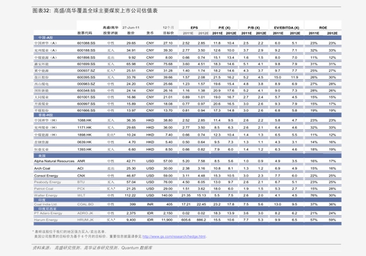The width and height of the screenshot is (366, 256).
Task: Select the Alpha Natural Resources company name
Action: (54, 161)
